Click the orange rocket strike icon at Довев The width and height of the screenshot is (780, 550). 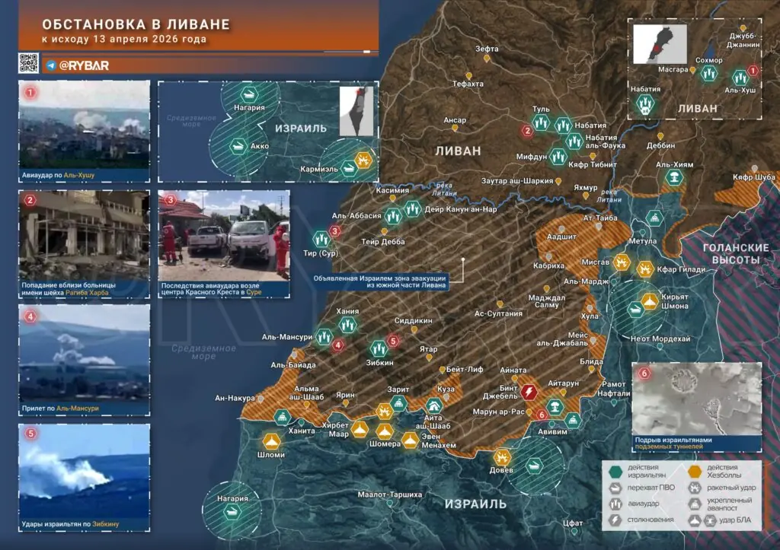[502, 457]
